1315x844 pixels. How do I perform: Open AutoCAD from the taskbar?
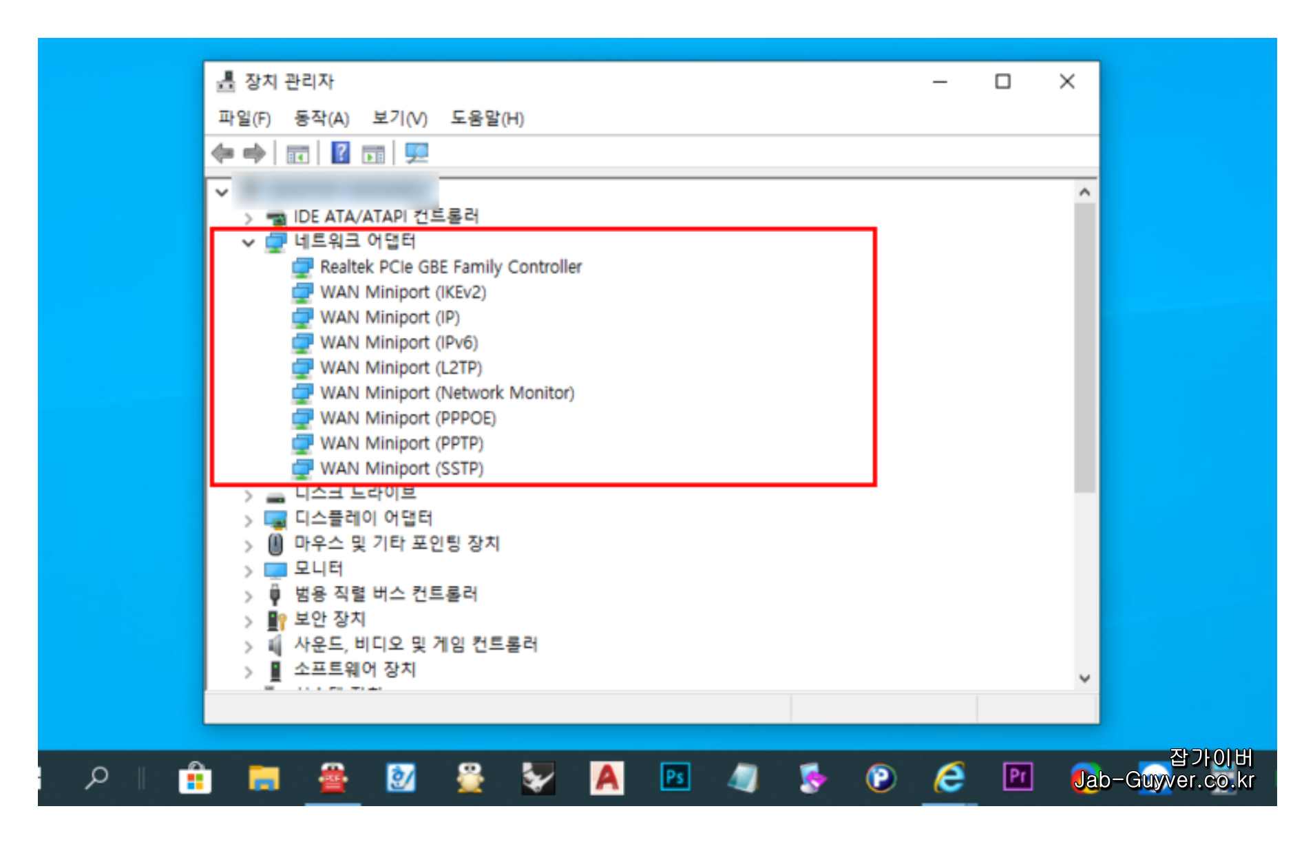(607, 779)
